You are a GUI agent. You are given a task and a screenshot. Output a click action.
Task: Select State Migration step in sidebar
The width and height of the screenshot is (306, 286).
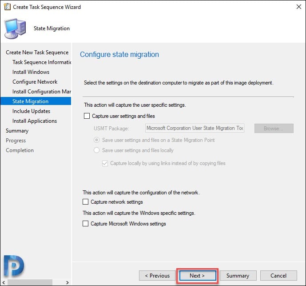[36, 101]
